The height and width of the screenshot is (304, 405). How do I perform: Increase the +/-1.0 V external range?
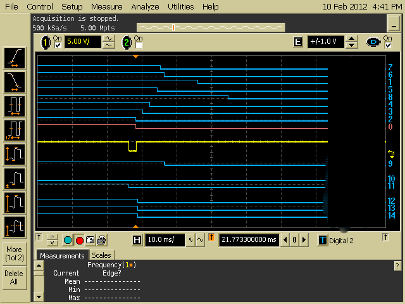click(352, 39)
